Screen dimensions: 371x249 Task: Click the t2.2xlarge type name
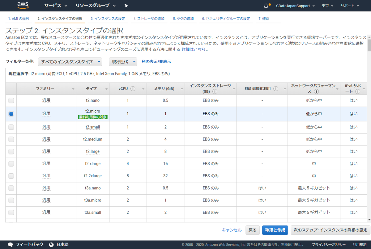(93, 176)
